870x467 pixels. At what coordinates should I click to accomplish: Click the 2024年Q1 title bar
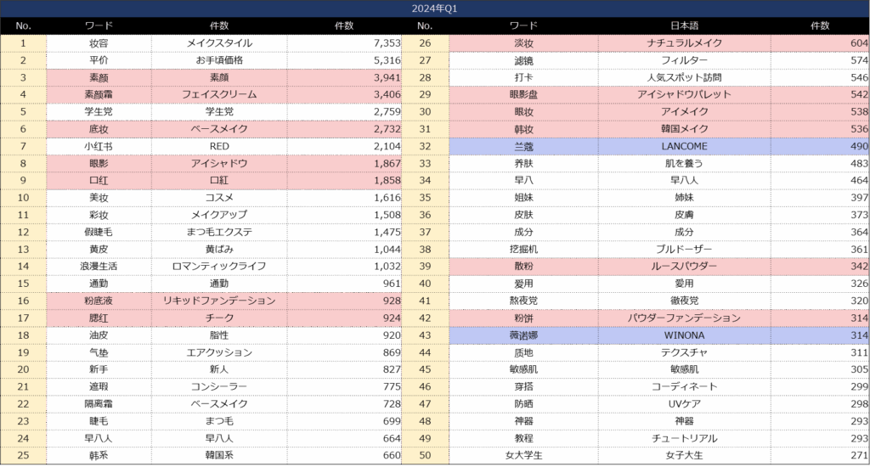tap(435, 8)
